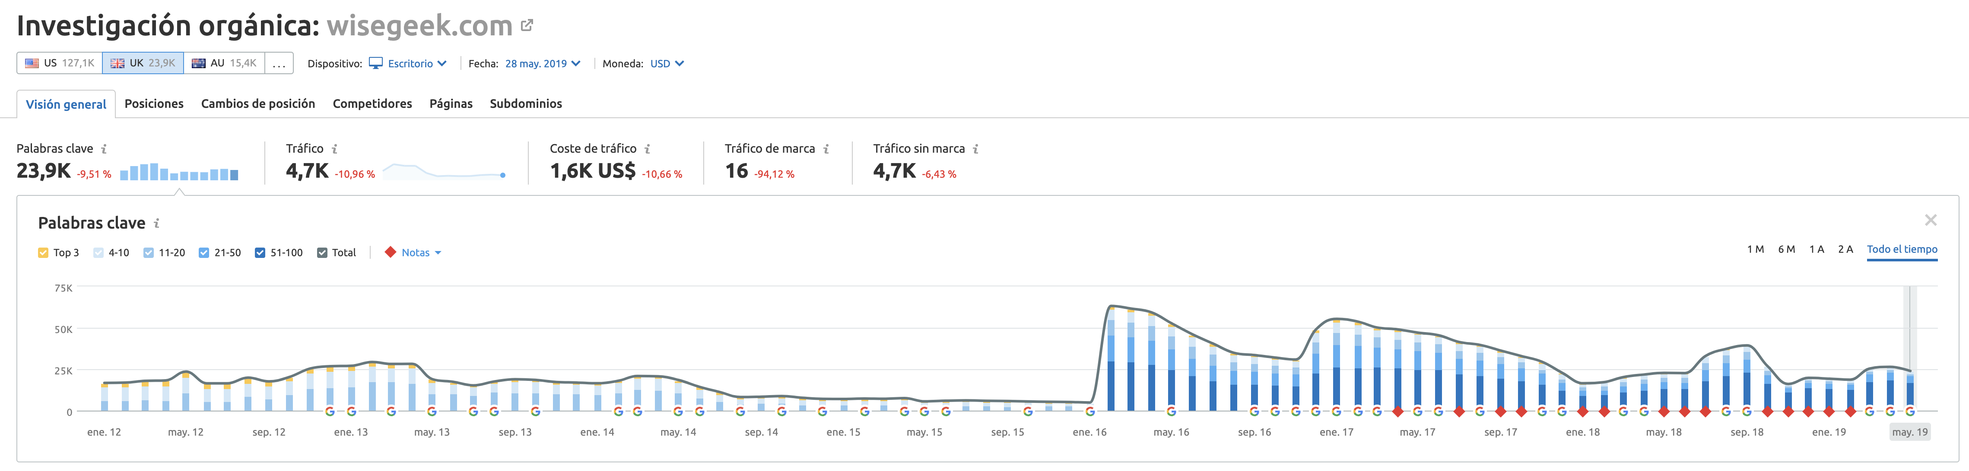Open Competidores tab
The image size is (1969, 471).
pos(372,103)
